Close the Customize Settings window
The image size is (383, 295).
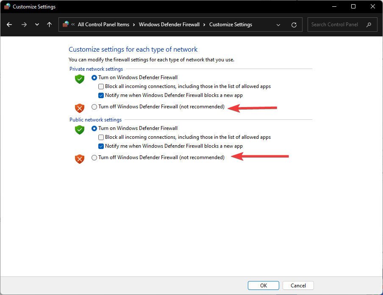373,7
